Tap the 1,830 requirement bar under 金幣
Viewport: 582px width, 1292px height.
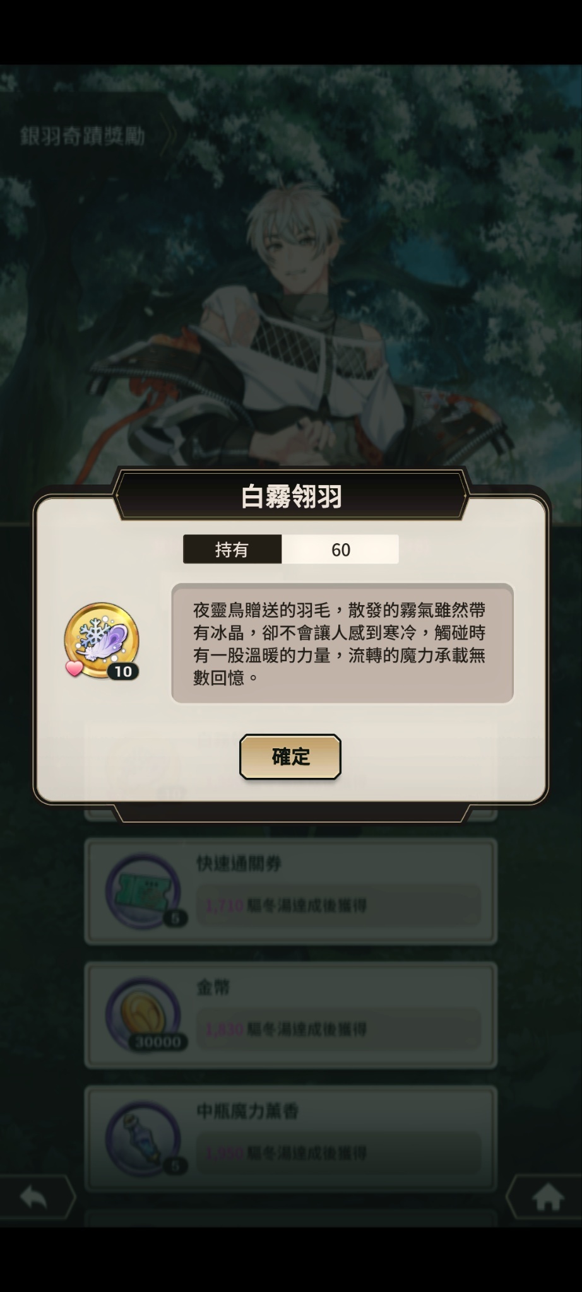pos(339,1029)
